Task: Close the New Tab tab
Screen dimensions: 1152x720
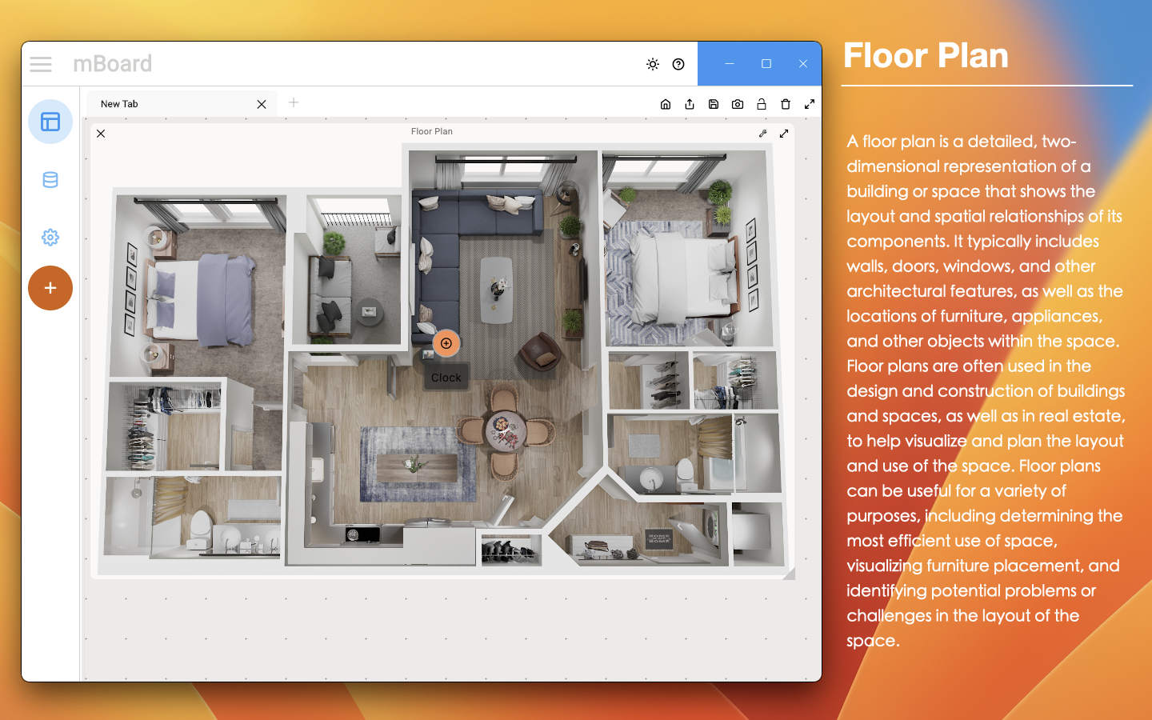Action: [x=262, y=104]
